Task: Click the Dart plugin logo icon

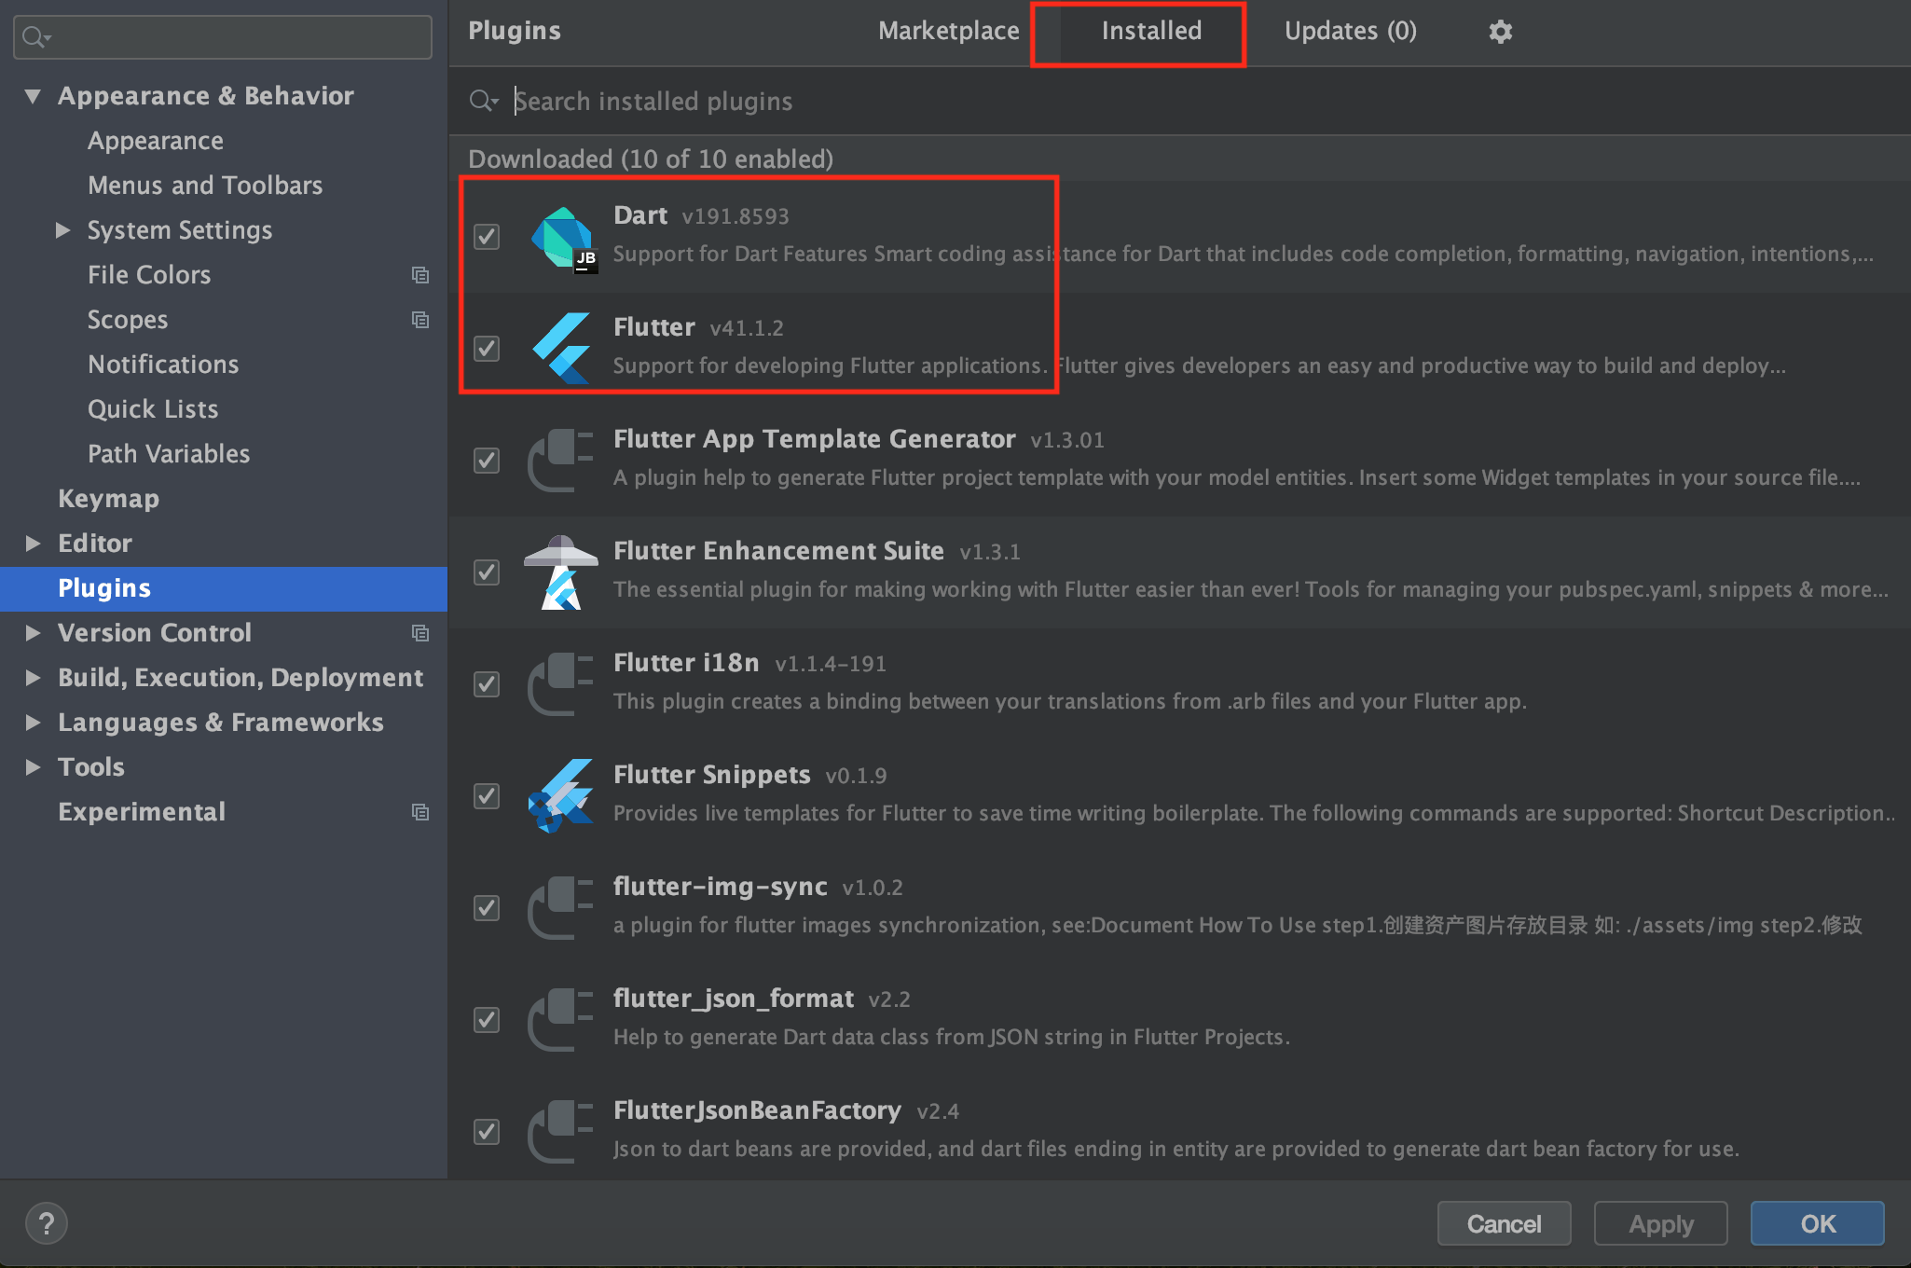Action: pos(562,238)
